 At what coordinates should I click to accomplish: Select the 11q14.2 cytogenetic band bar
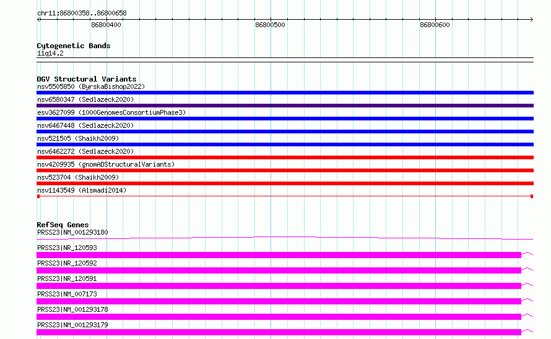pos(285,60)
